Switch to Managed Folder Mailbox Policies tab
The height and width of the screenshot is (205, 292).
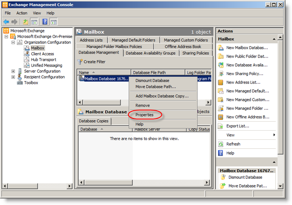click(x=114, y=47)
